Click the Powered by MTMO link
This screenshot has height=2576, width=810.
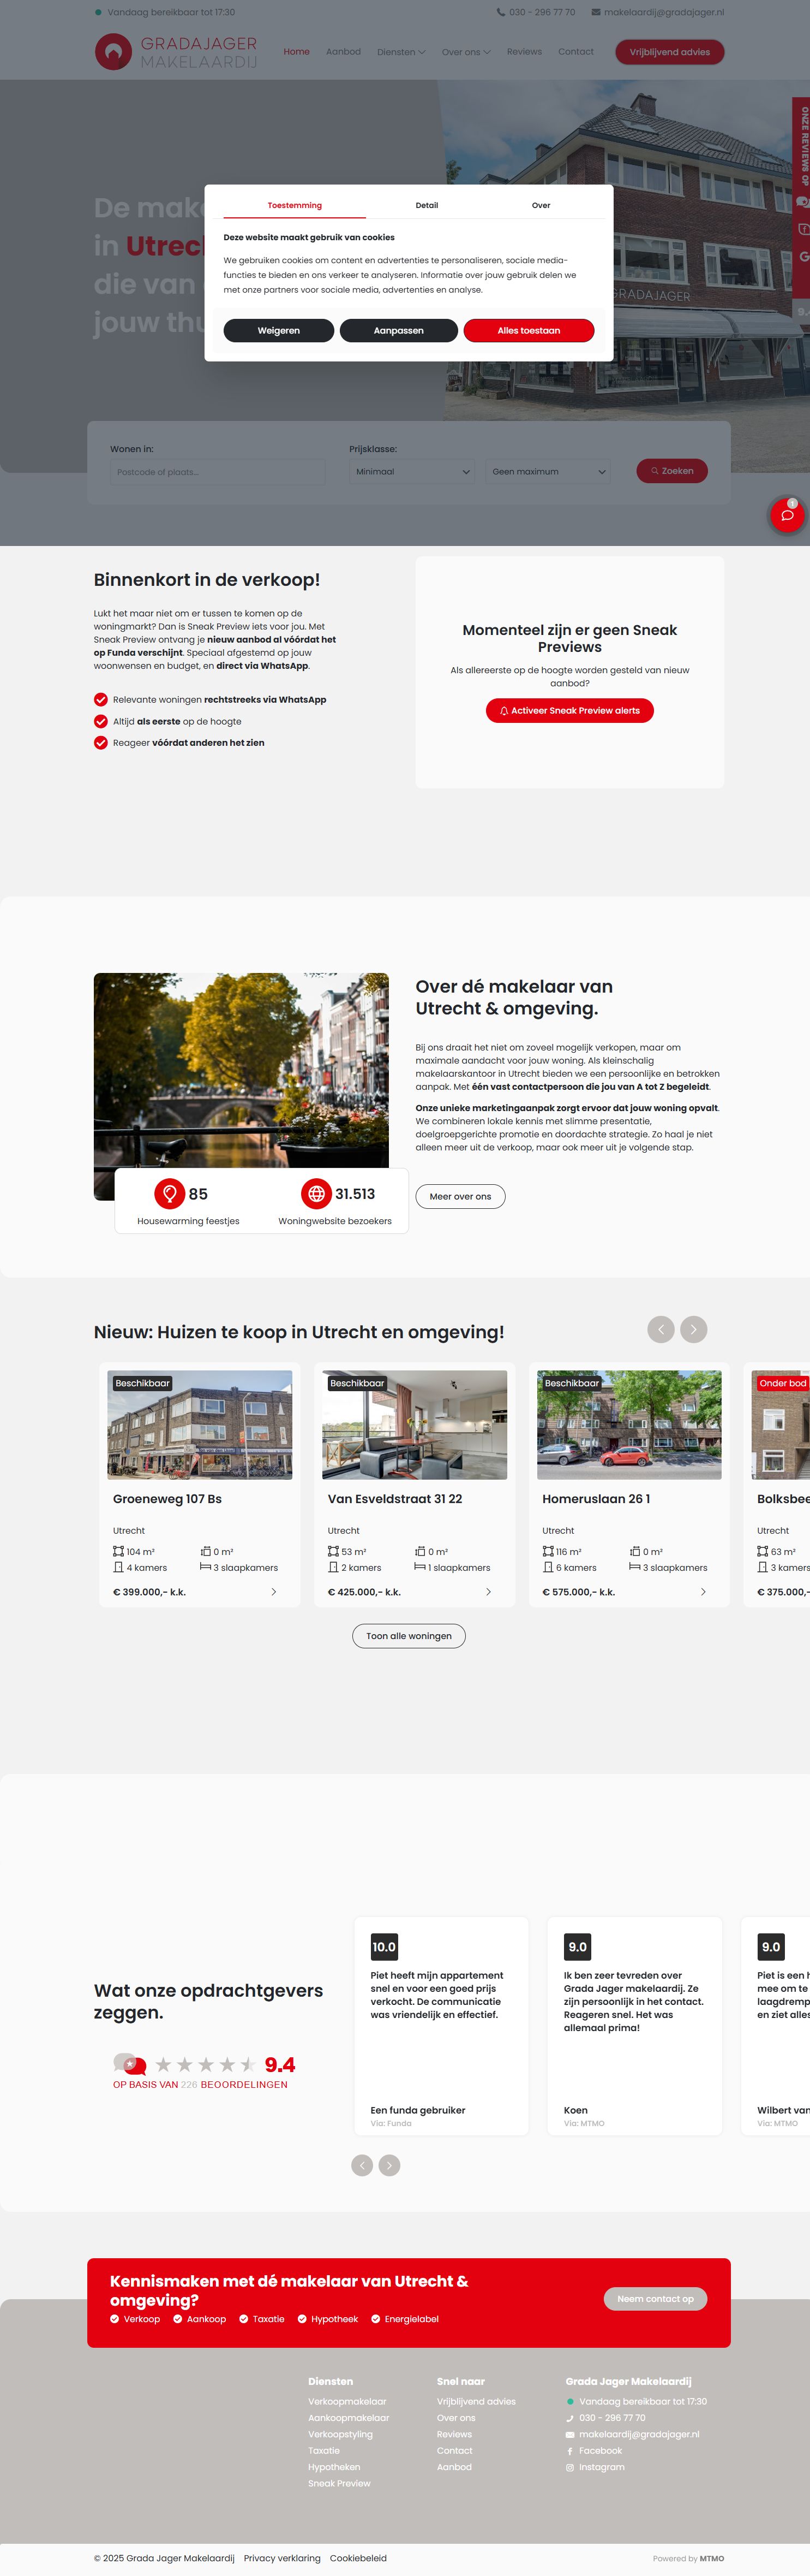(x=688, y=2558)
